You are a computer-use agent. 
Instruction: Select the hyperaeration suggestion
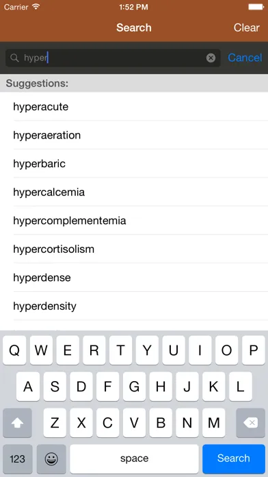click(x=134, y=135)
